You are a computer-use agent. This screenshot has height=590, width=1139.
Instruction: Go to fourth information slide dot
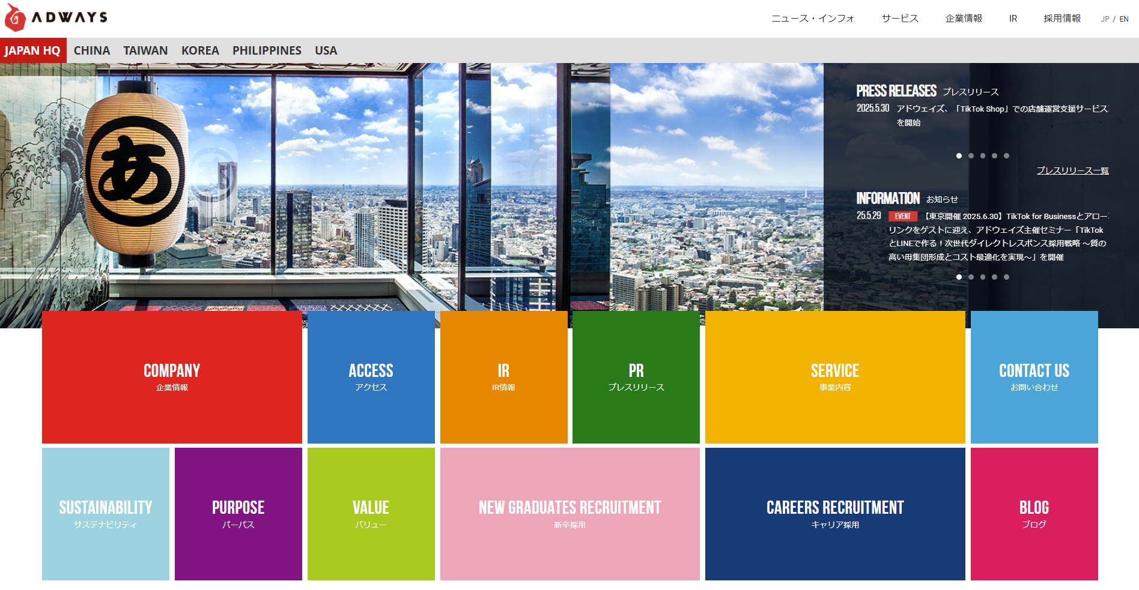[x=994, y=277]
